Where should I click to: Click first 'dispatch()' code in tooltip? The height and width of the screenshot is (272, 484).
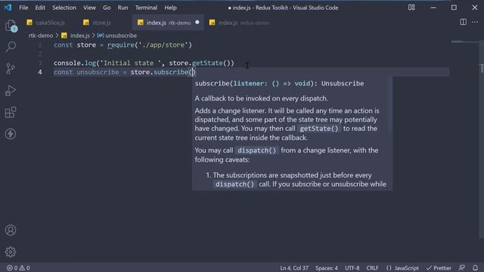257,150
